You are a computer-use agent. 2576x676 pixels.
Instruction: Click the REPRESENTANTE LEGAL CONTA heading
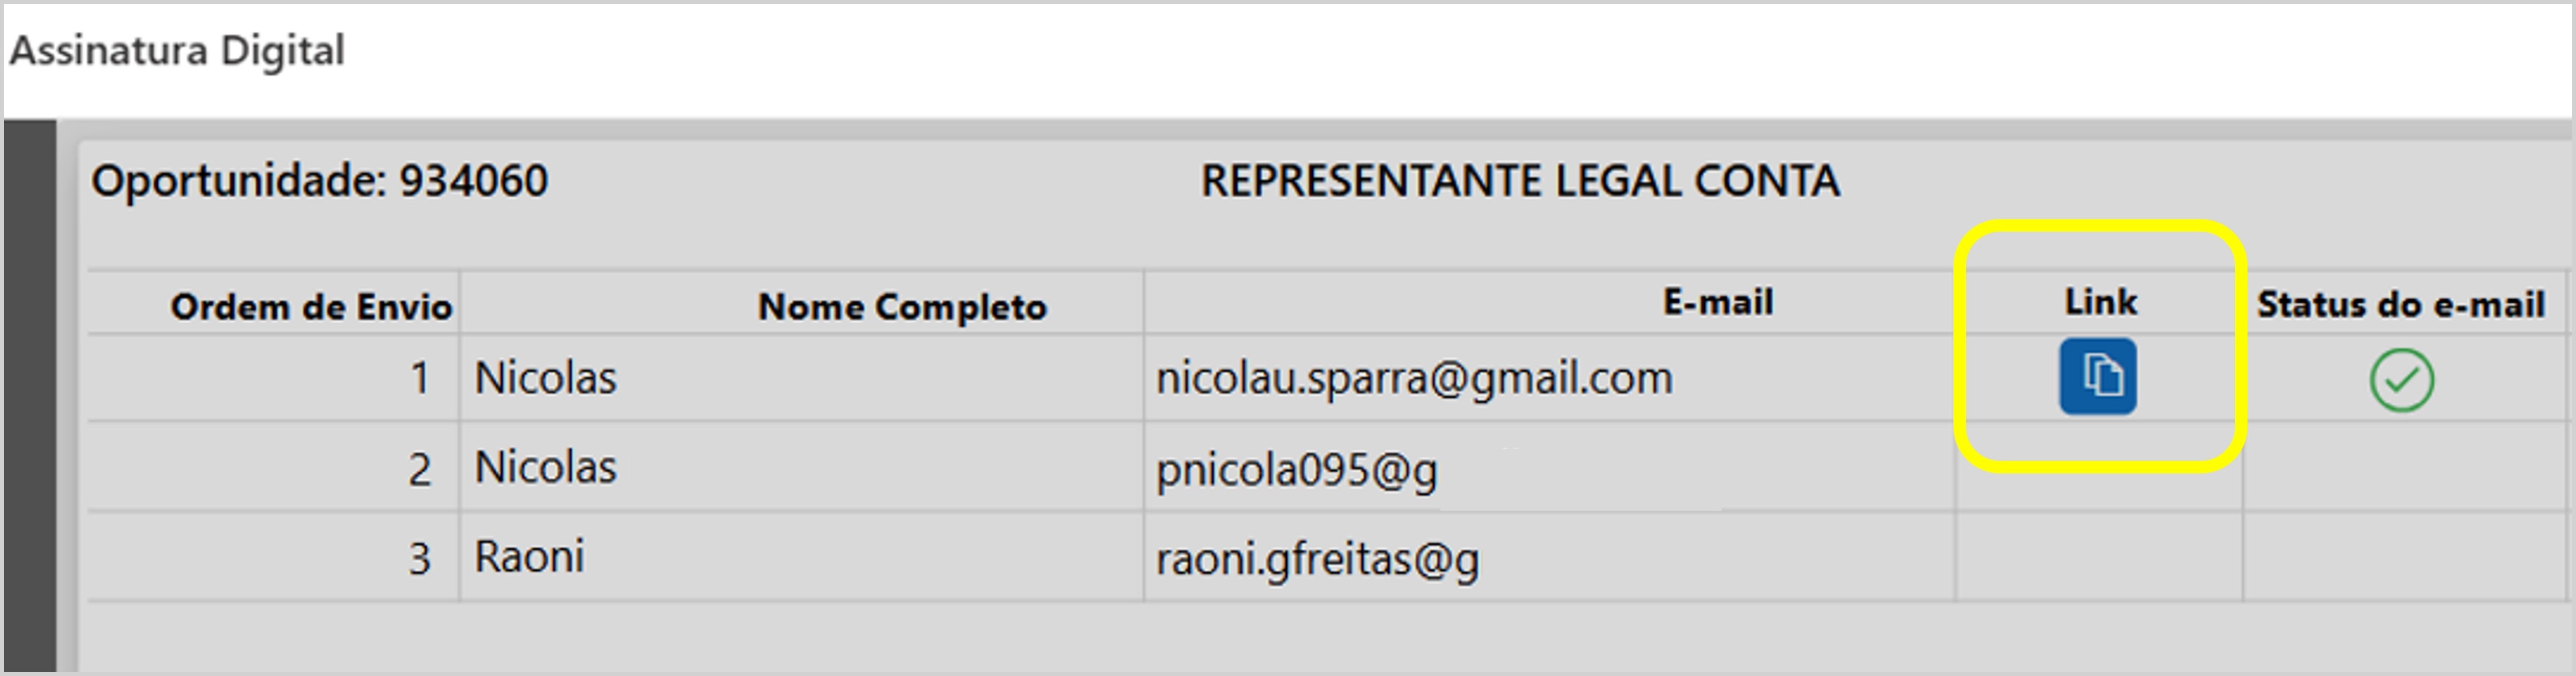pos(1519,182)
